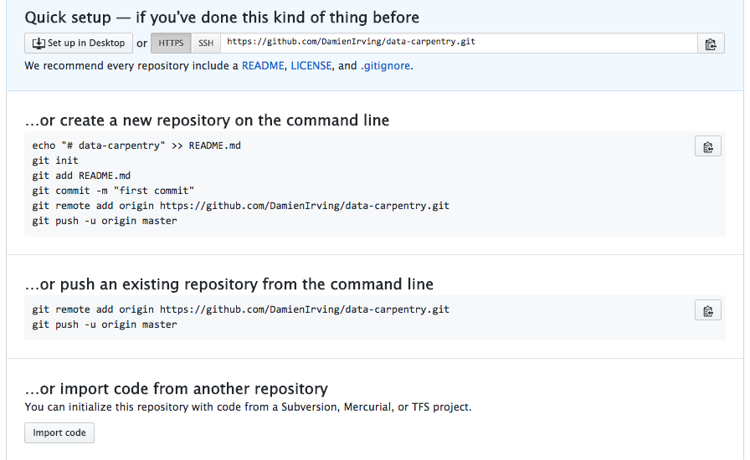Open the .gitignore link

pos(385,65)
